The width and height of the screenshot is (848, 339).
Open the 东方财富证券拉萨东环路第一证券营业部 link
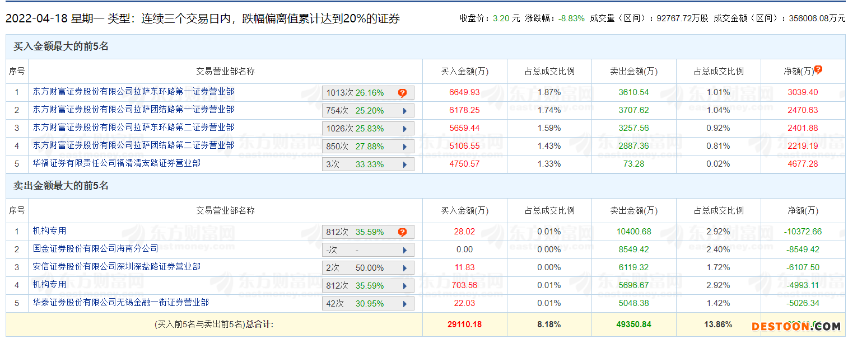pyautogui.click(x=133, y=92)
